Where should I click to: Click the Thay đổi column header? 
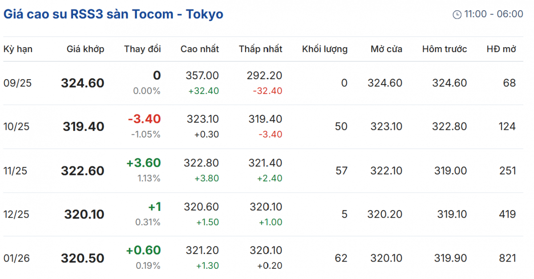click(x=142, y=49)
